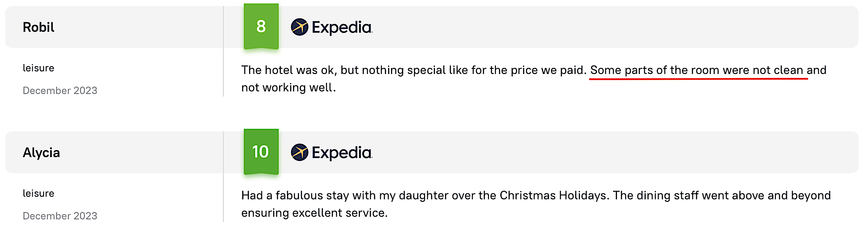Select the December 2023 date under Alycia

point(60,216)
